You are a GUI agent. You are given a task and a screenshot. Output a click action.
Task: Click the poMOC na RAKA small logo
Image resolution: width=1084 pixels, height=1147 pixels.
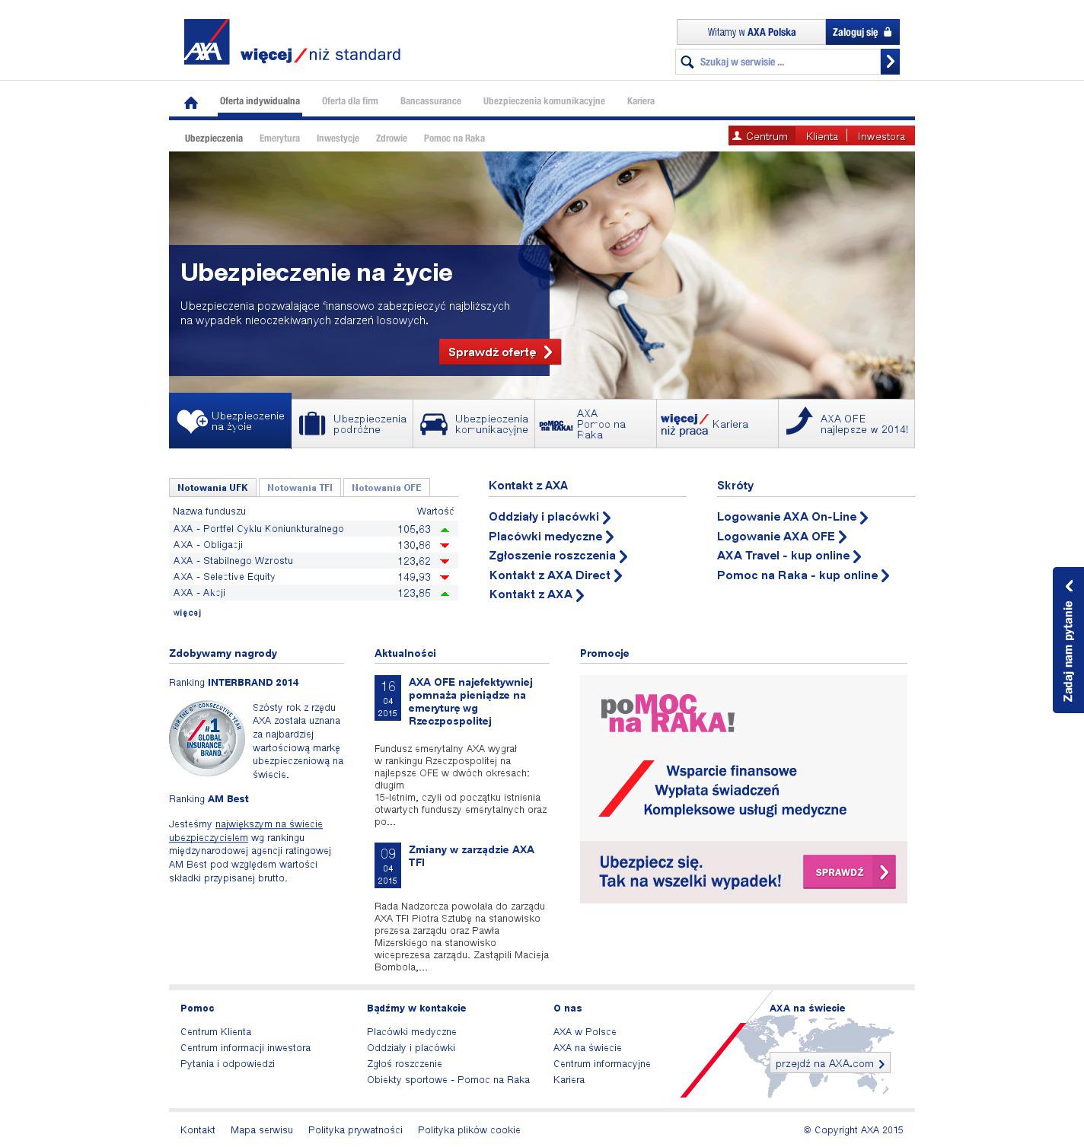556,425
